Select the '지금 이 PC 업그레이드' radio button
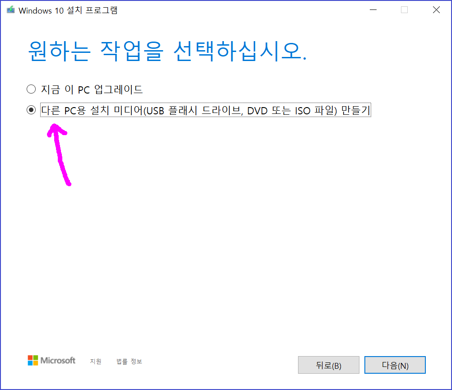This screenshot has width=452, height=390. 31,89
